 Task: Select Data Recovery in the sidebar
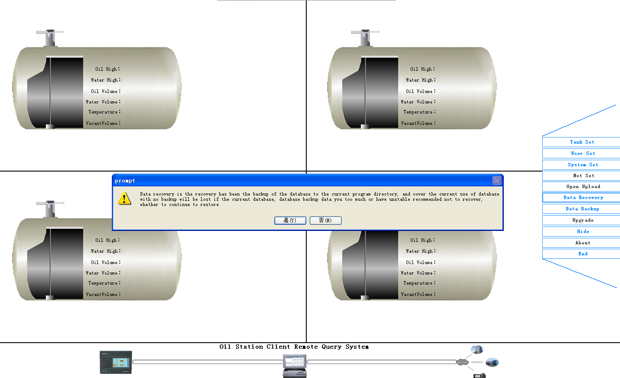coord(582,197)
